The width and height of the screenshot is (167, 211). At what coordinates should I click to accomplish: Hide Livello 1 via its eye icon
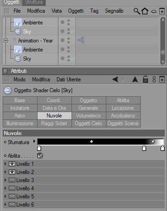coord(12,164)
